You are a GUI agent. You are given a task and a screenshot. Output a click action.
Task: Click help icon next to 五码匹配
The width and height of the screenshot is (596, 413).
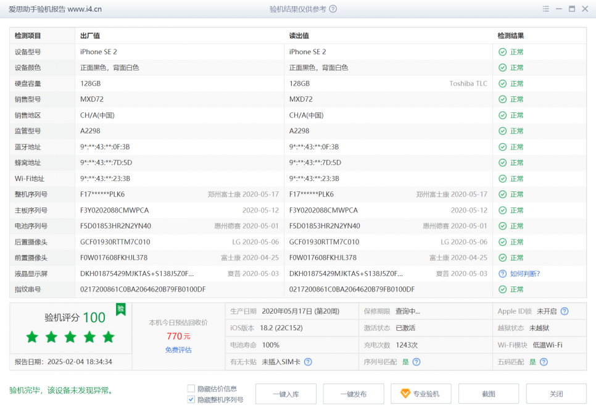[544, 362]
